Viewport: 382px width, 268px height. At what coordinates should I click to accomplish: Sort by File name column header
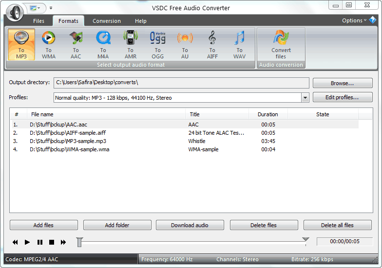[x=106, y=114]
